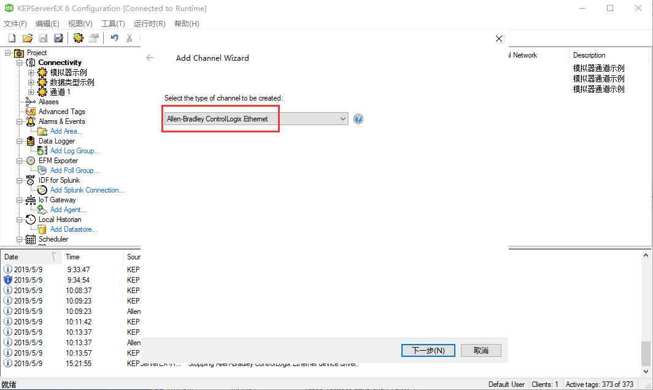Select the Scheduler tree item
This screenshot has width=653, height=390.
click(x=53, y=239)
